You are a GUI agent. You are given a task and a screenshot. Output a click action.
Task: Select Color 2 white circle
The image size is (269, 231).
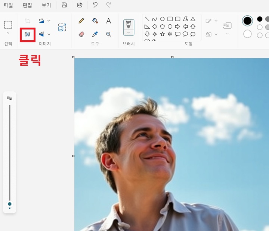[x=247, y=34]
